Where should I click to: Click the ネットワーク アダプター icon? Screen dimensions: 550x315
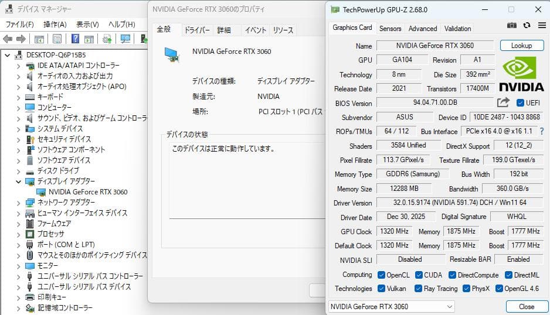30,203
